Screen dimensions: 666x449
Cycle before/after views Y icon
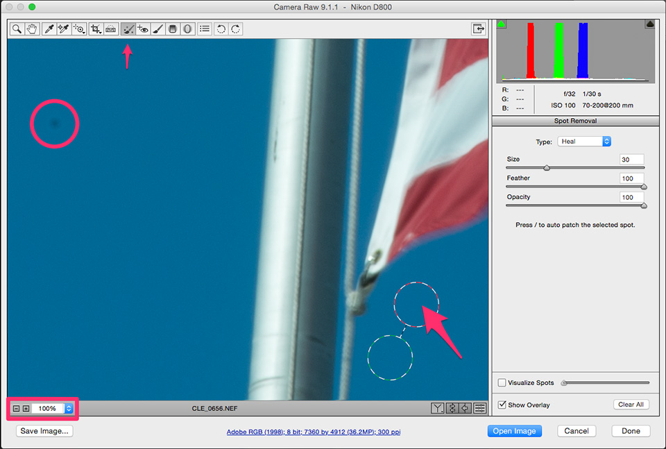438,408
